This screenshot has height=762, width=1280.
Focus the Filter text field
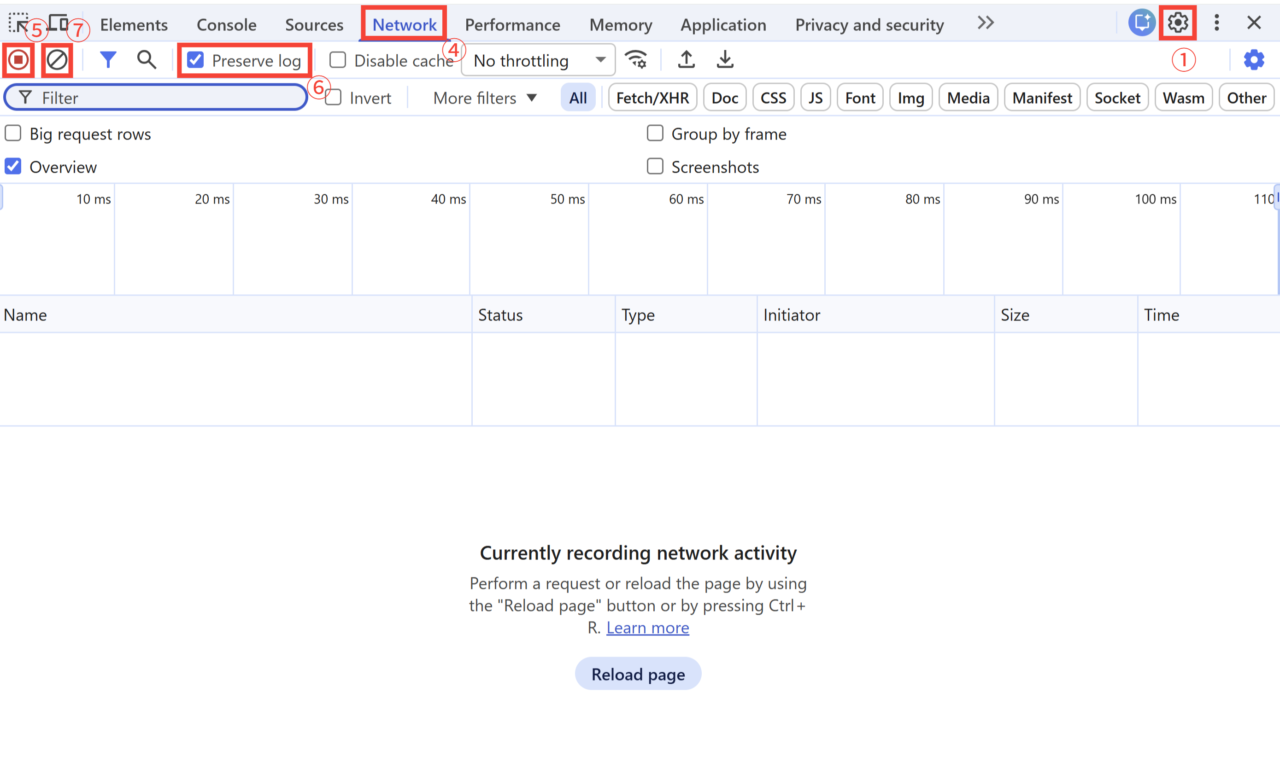click(x=156, y=98)
